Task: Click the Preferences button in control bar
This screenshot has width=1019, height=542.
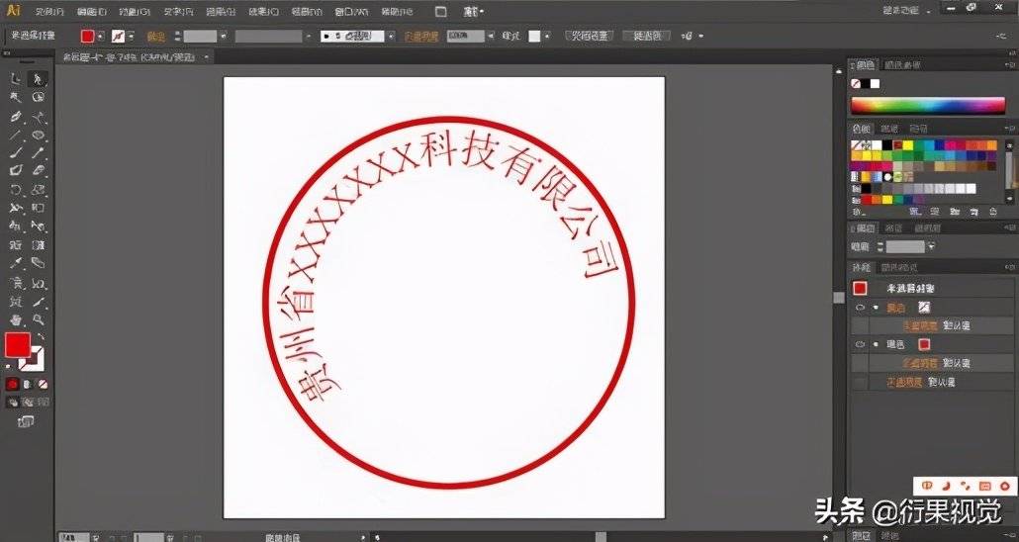Action: pyautogui.click(x=647, y=37)
